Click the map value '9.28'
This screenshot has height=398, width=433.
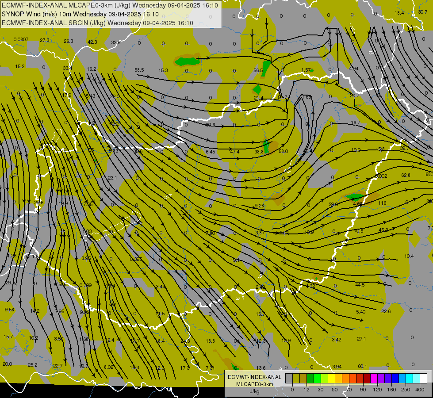(259, 206)
